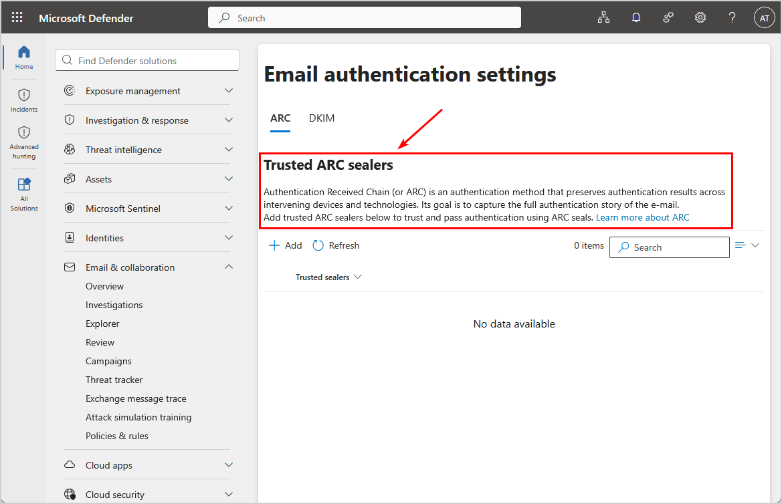The height and width of the screenshot is (504, 782).
Task: Click the Cloud security globe icon
Action: pyautogui.click(x=70, y=494)
